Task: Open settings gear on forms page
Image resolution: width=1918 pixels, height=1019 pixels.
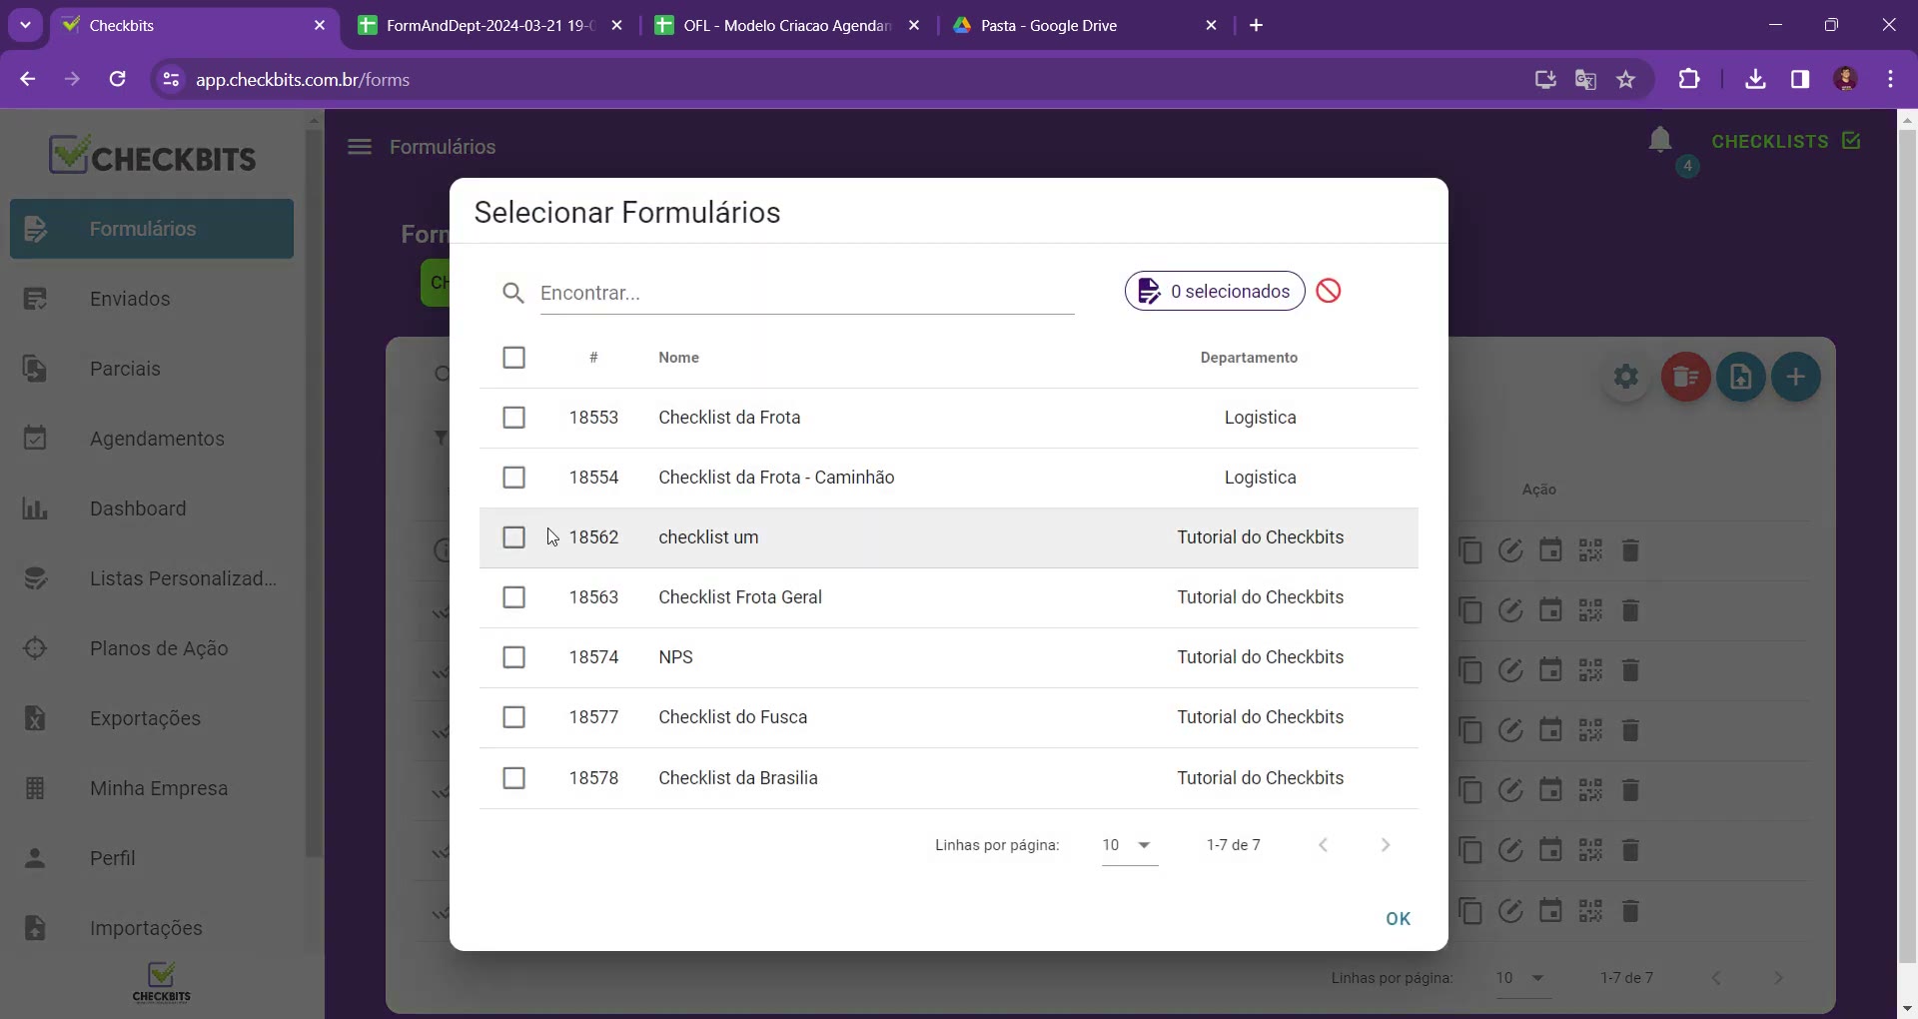Action: 1626,377
